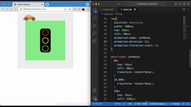Customize layout from title bar

click(x=188, y=4)
